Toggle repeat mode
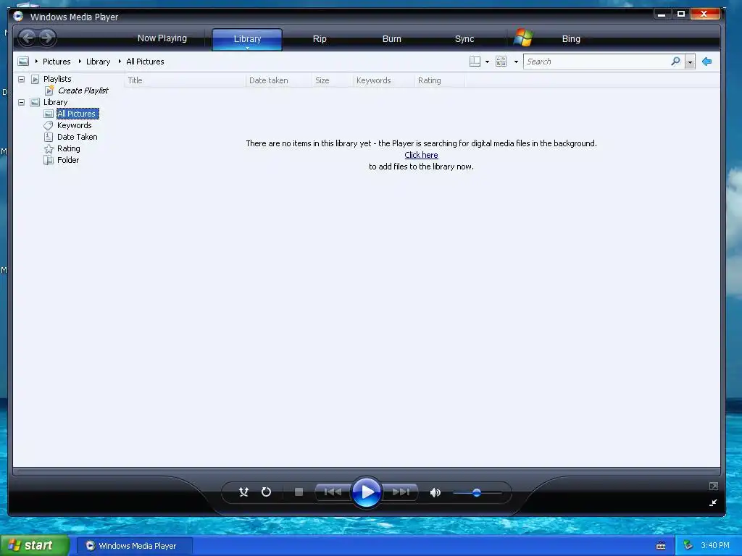Screen dimensions: 742x556 tap(266, 492)
